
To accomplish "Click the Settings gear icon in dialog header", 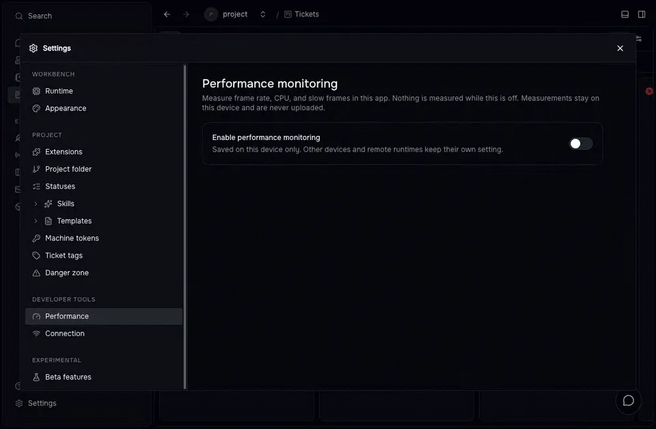I will 33,49.
